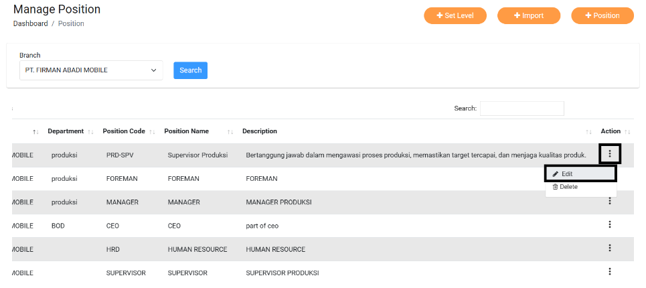
Task: Open action menu for SUPERVISOR PRODUKSI row
Action: (x=610, y=271)
